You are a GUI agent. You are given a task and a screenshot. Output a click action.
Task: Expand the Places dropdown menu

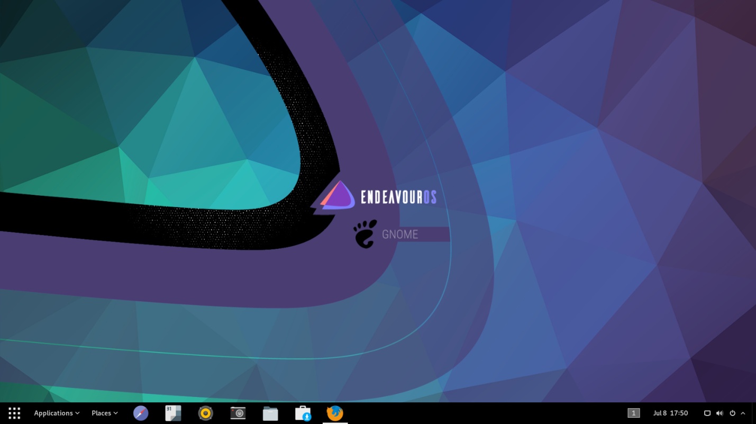tap(104, 413)
